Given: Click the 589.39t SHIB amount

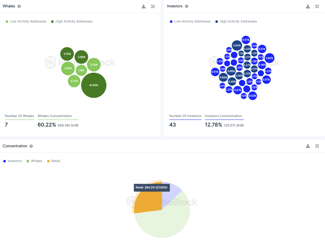Looking at the screenshot, I should click(x=68, y=125).
